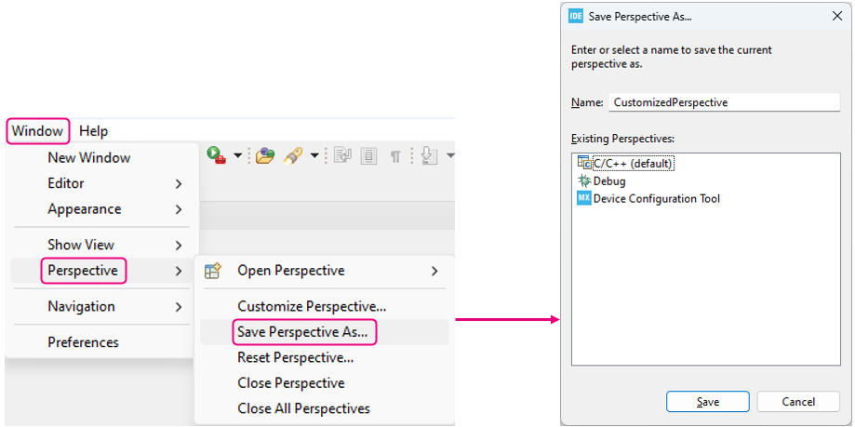This screenshot has width=855, height=427.
Task: Toggle Block Selection Mode icon
Action: [369, 156]
